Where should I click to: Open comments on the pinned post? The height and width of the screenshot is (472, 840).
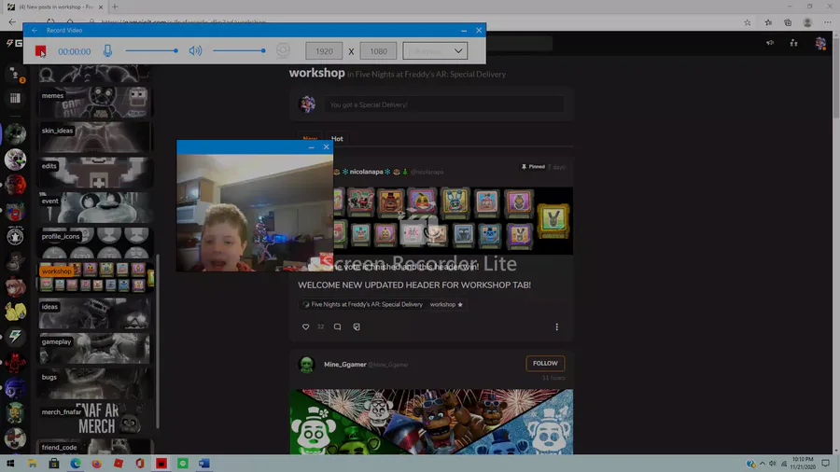[337, 326]
